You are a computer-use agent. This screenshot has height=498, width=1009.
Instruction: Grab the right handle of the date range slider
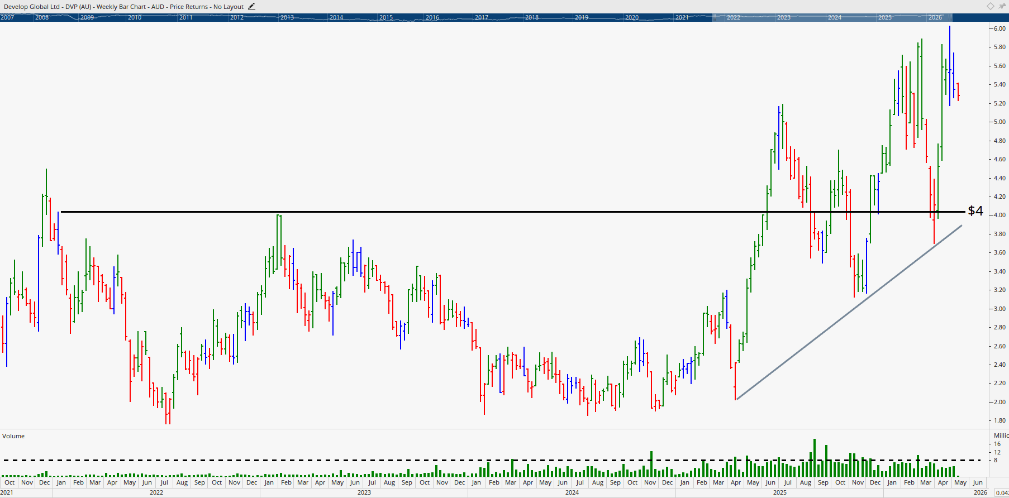click(x=950, y=17)
